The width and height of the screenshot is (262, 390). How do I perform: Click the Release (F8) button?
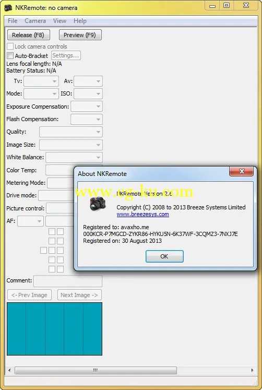click(28, 35)
